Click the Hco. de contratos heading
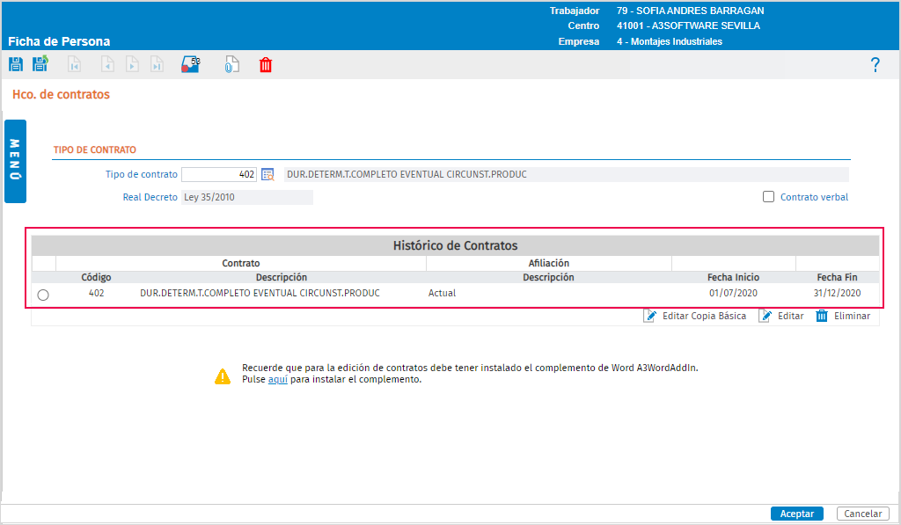Image resolution: width=901 pixels, height=525 pixels. click(61, 94)
